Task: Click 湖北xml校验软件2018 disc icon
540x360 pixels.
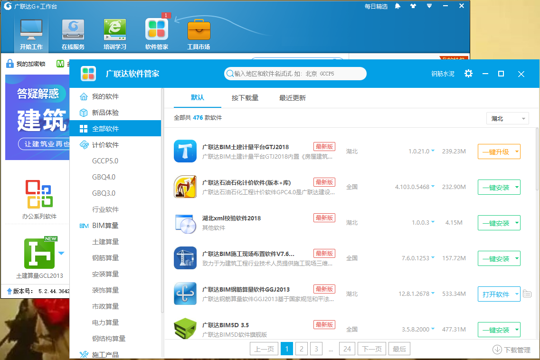Action: tap(185, 223)
